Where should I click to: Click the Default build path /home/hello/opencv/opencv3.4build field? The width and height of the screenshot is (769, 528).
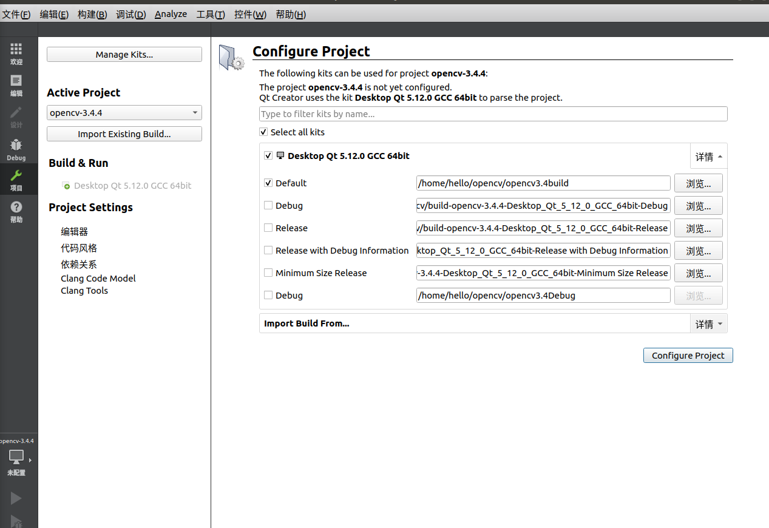tap(543, 183)
